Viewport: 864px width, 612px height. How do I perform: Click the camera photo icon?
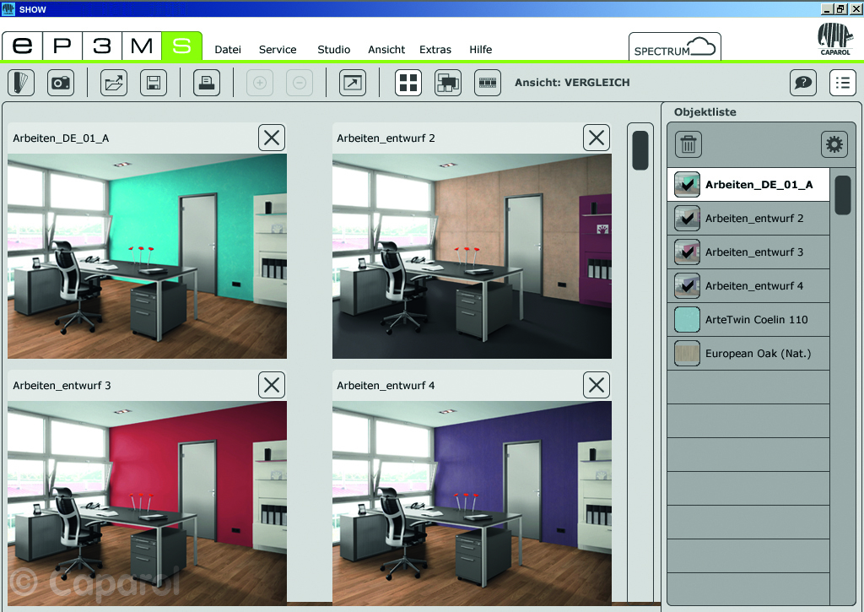tap(61, 83)
